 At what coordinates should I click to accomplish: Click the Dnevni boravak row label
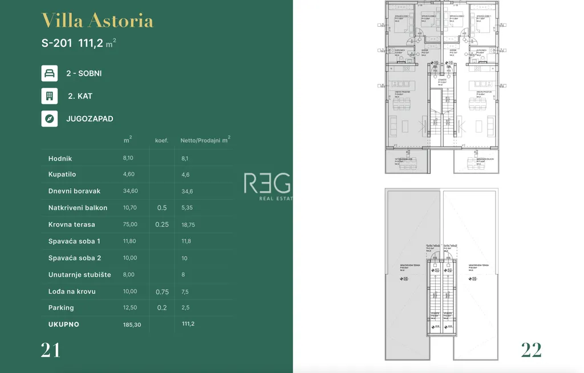tap(74, 191)
